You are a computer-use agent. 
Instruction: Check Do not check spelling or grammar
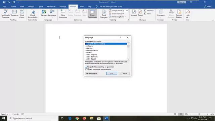(86, 67)
